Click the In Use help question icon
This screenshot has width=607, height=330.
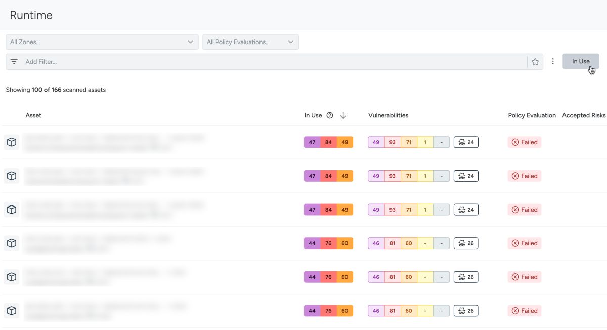click(330, 115)
